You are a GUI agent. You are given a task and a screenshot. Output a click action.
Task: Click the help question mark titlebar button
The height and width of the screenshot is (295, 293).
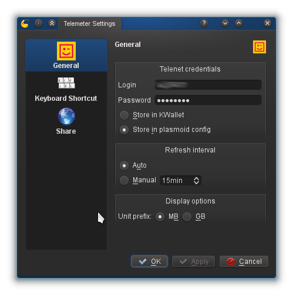[204, 23]
